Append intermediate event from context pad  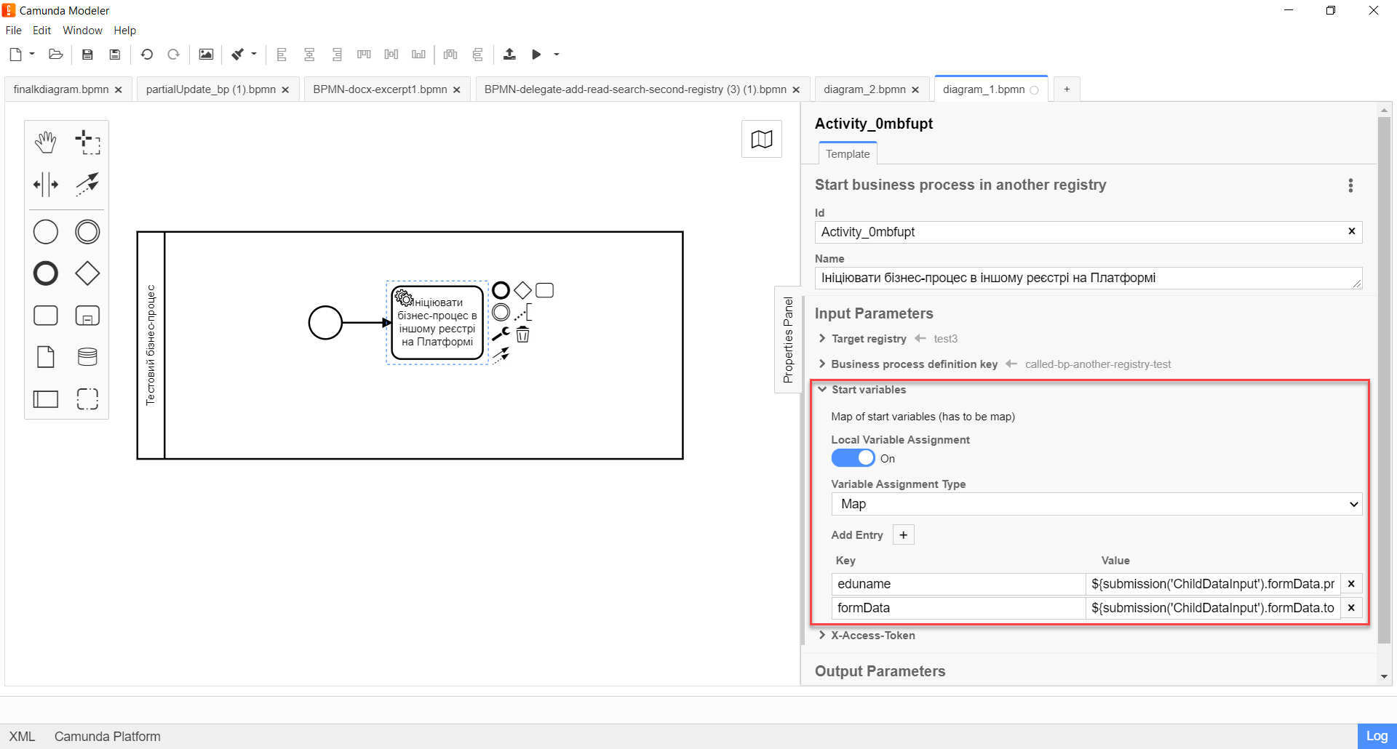(501, 313)
